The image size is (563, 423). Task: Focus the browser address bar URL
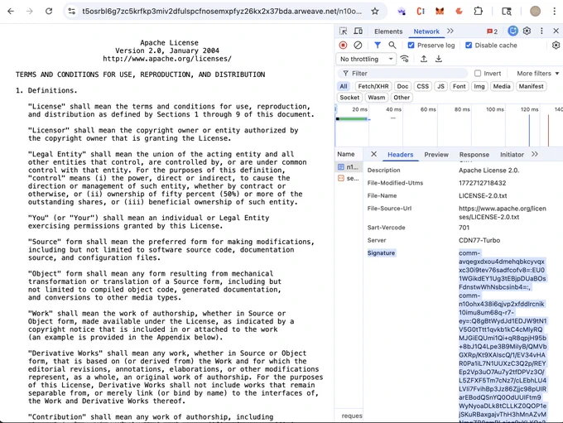[222, 11]
